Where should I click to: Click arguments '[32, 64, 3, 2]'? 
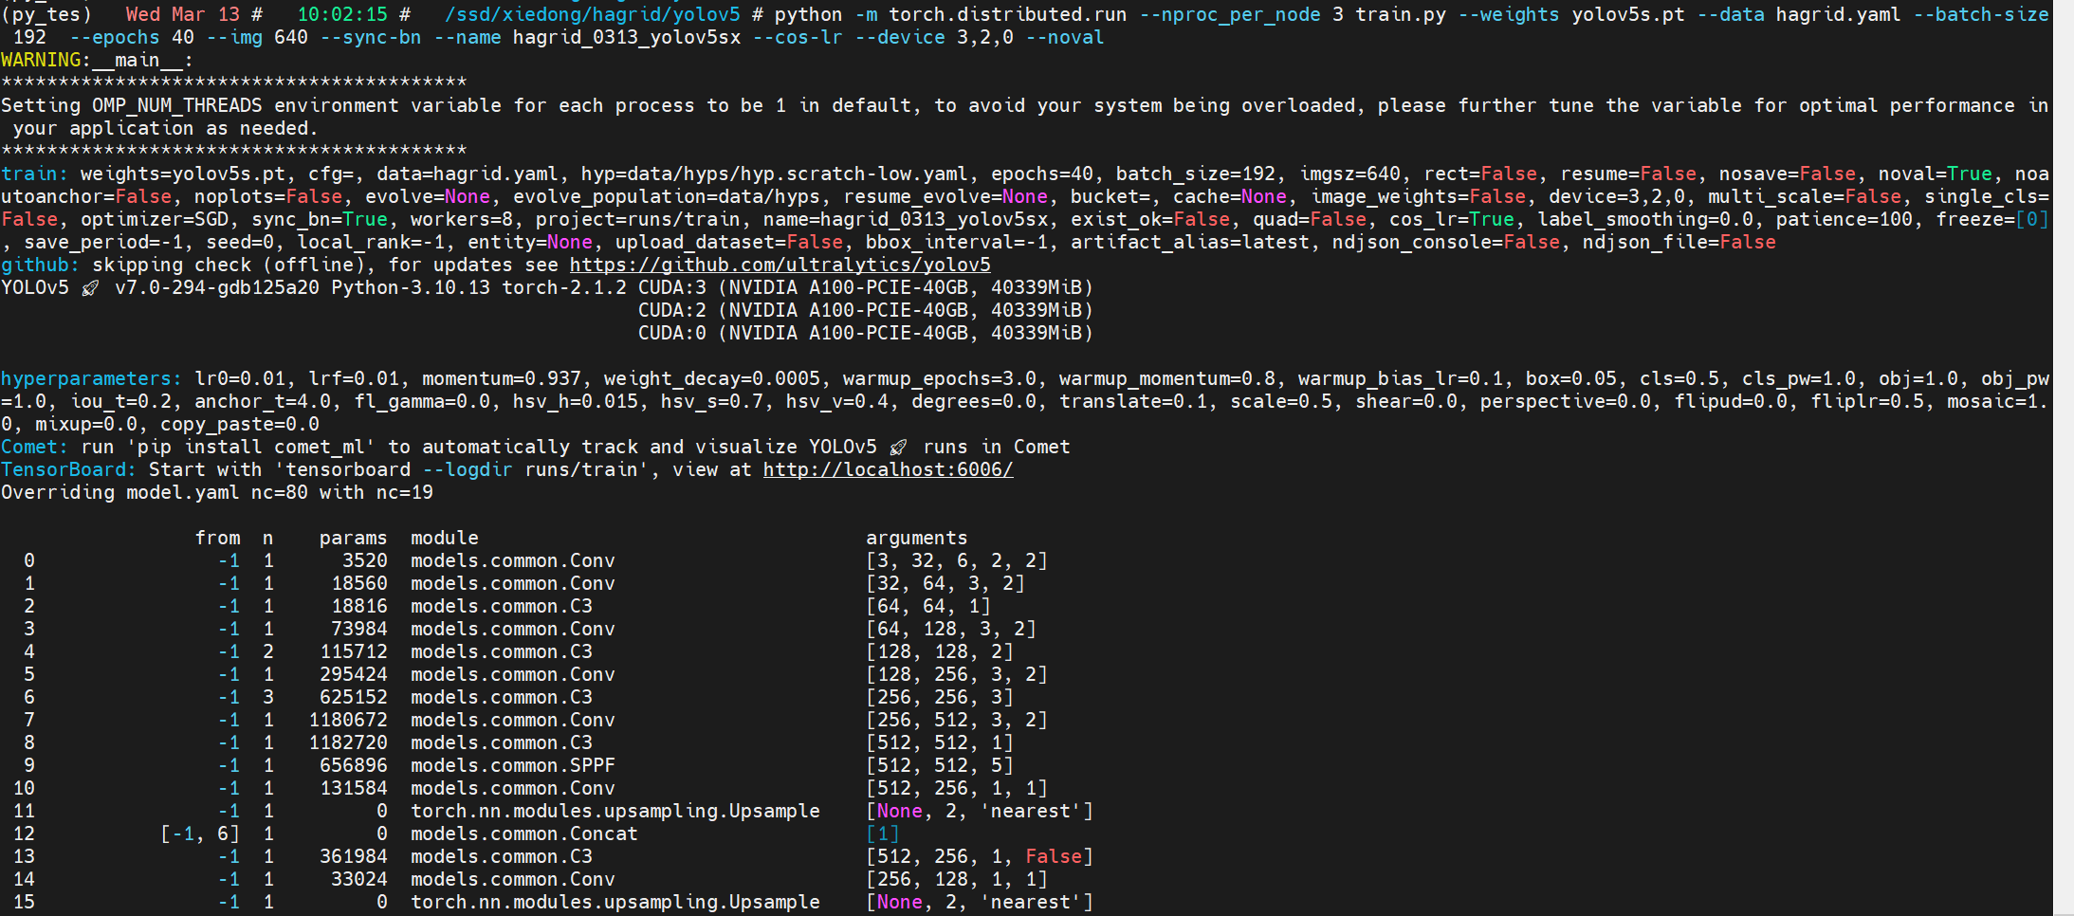click(x=945, y=583)
